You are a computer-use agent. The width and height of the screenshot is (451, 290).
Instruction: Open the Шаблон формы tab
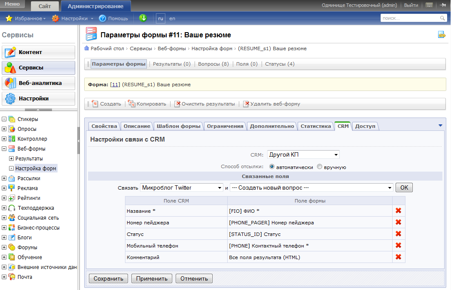coord(178,126)
